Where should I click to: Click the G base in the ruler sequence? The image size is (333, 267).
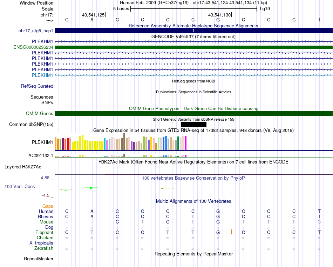tap(218, 20)
